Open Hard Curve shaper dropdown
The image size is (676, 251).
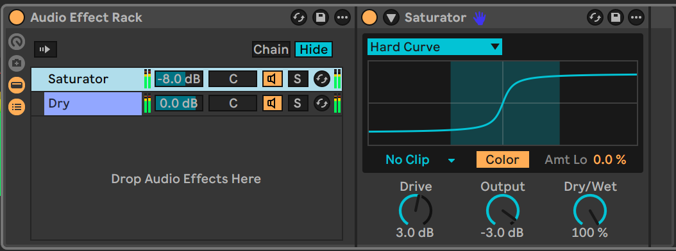[x=435, y=47]
